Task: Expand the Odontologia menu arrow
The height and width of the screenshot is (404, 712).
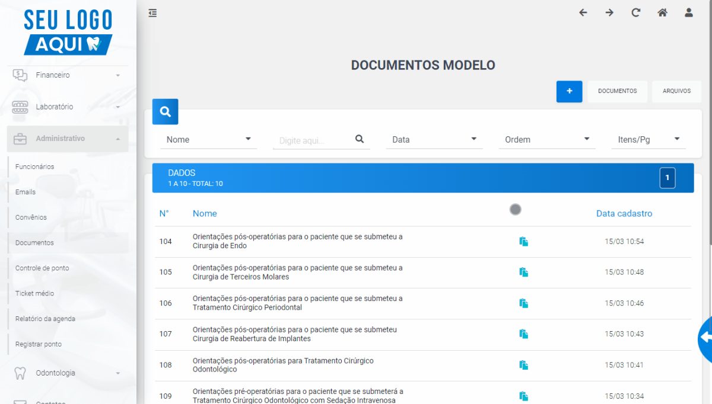Action: (x=117, y=373)
